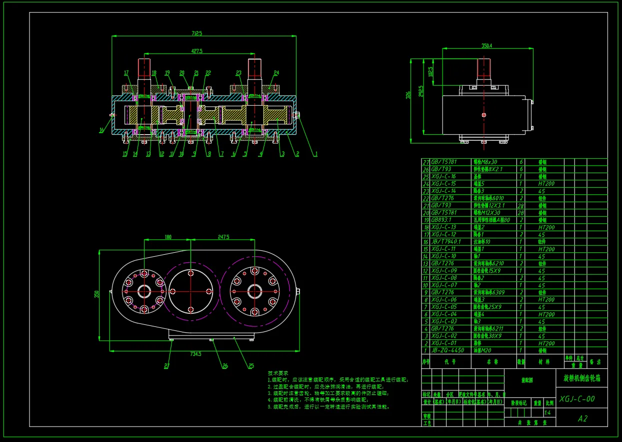The height and width of the screenshot is (442, 622).
Task: Select the 102.5 dimension text
Action: click(431, 72)
